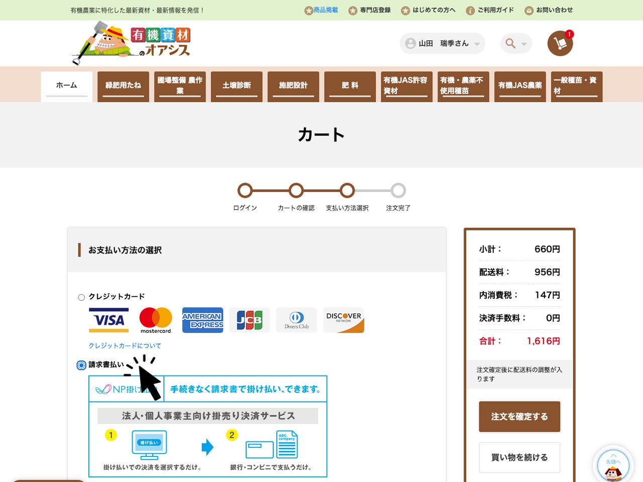The height and width of the screenshot is (482, 643).
Task: Click the search magnifier icon
Action: point(510,43)
